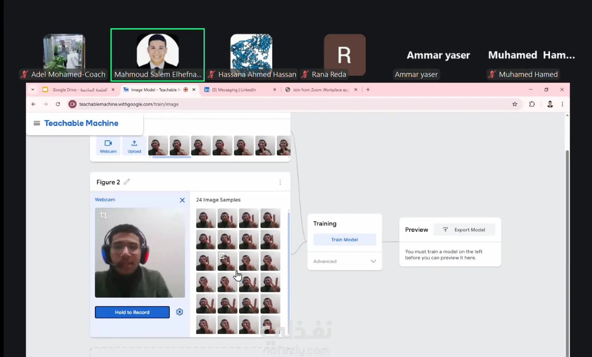Click the teachablemachine.withgoogle.com URL field

tap(129, 104)
